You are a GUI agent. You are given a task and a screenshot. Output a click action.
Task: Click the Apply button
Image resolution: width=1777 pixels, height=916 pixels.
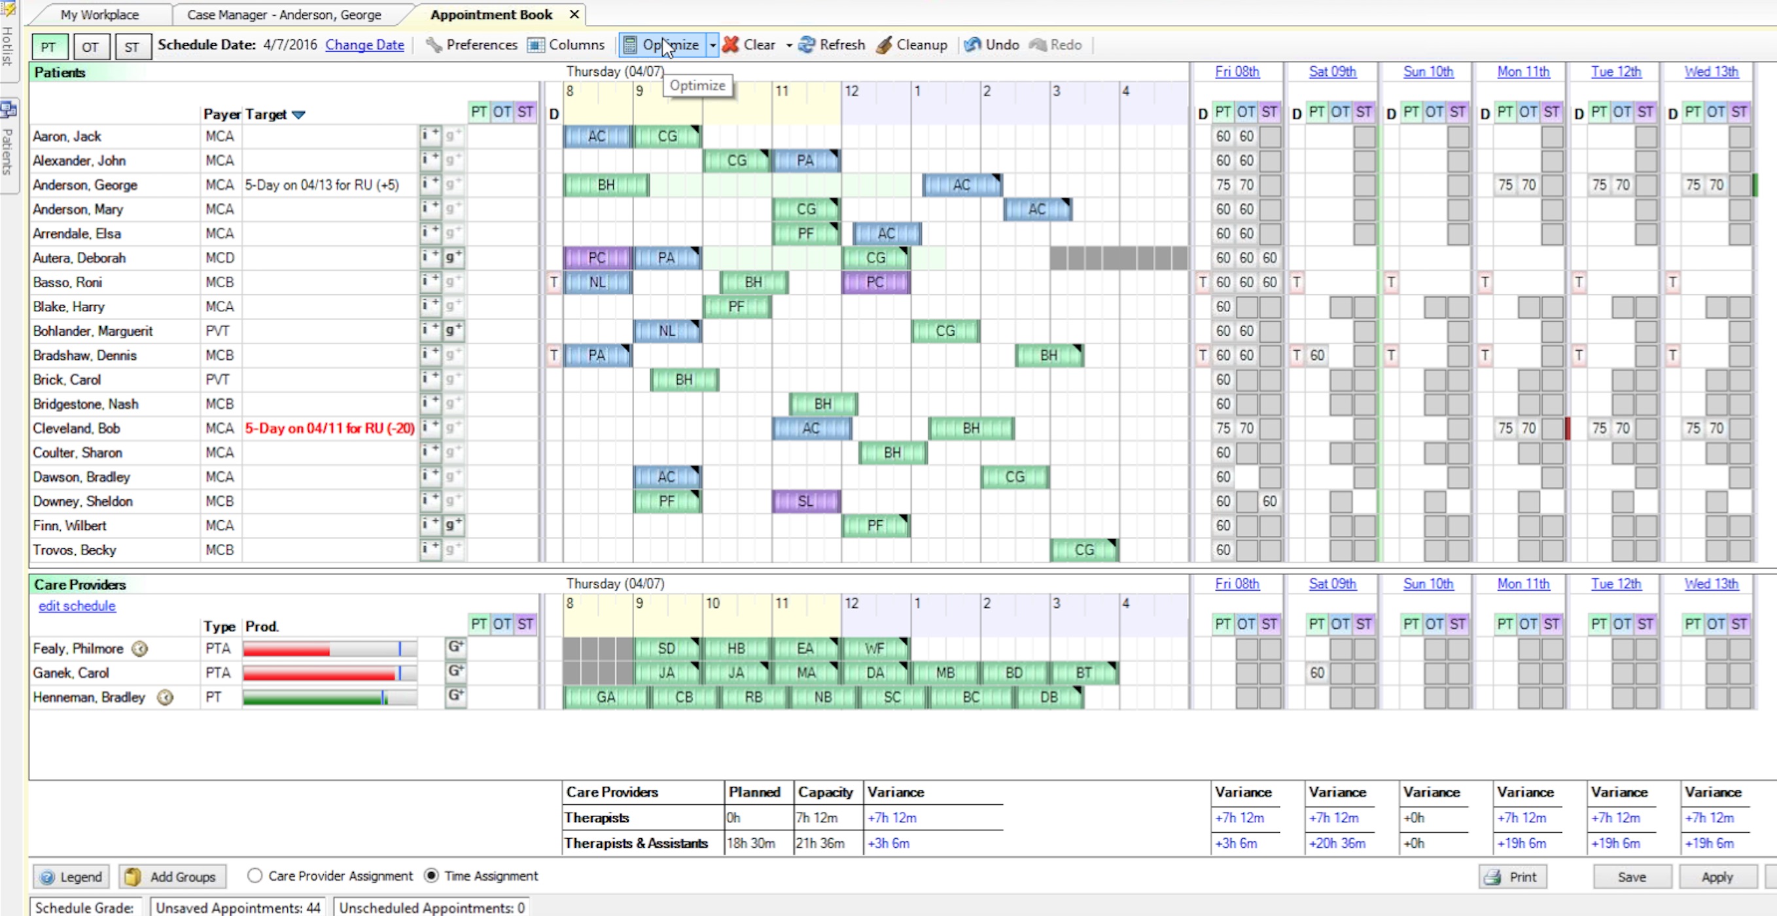1716,877
